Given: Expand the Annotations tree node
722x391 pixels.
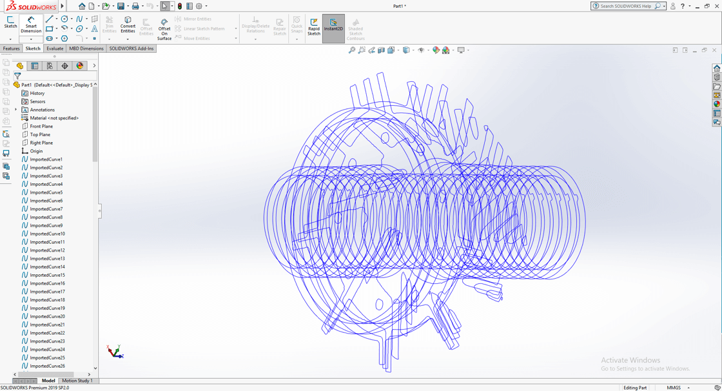Looking at the screenshot, I should coord(16,110).
